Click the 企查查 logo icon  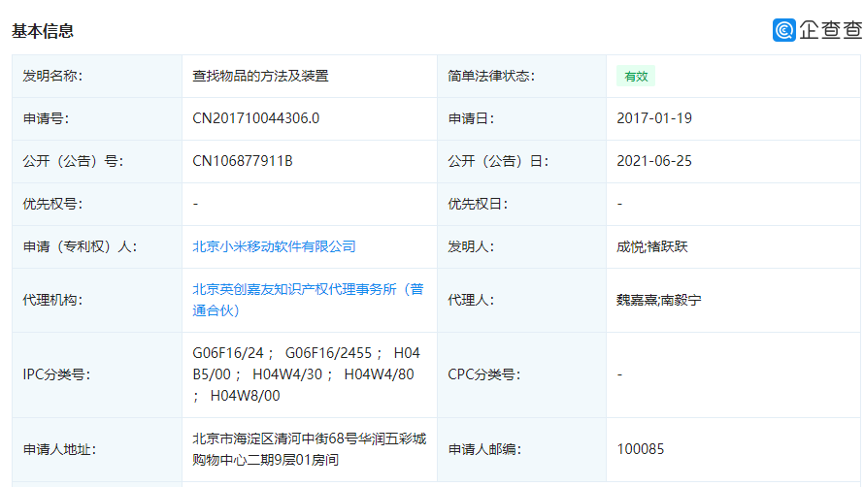(x=784, y=30)
